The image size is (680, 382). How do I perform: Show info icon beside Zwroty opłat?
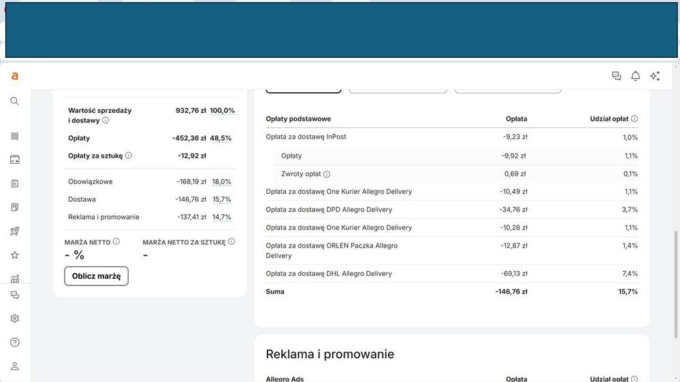coord(327,174)
